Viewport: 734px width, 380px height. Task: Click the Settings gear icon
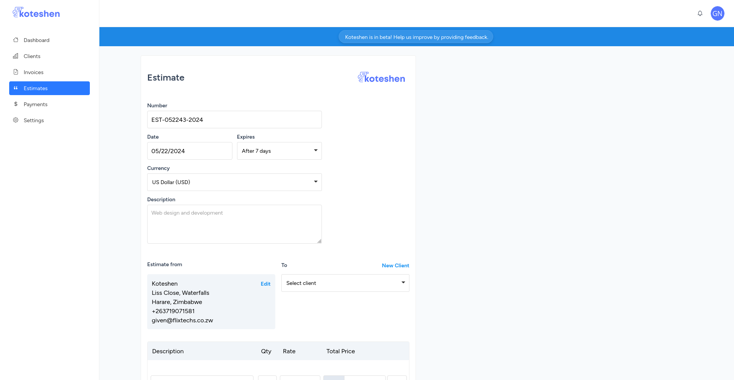tap(16, 120)
